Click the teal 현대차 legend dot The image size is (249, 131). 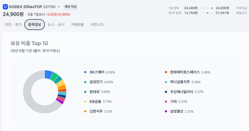click(85, 92)
